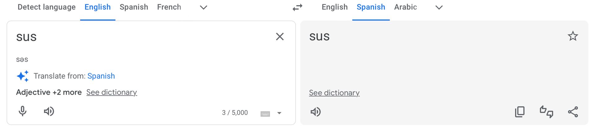Set target language to English
The width and height of the screenshot is (595, 128).
click(335, 7)
